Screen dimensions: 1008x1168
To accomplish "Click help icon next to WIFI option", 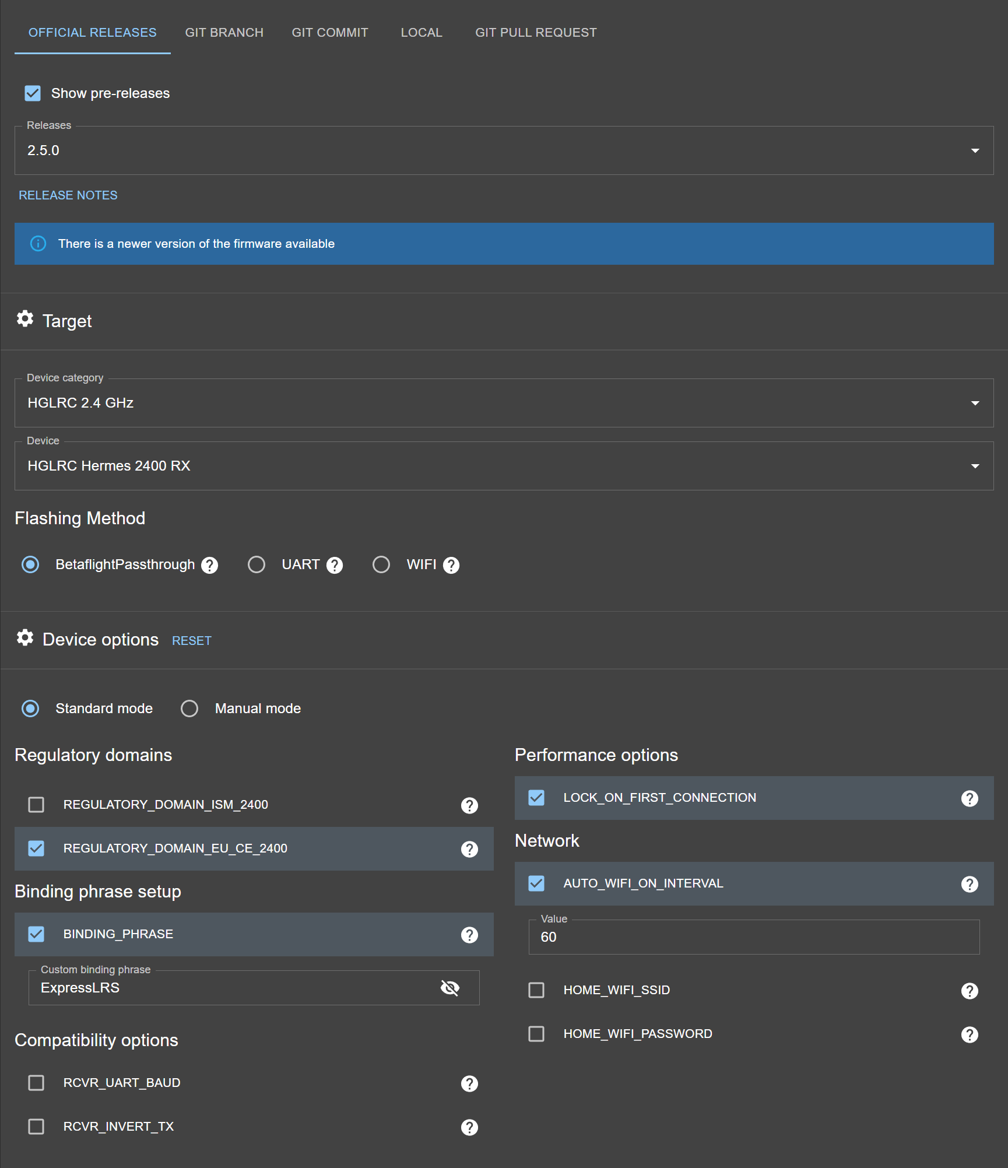I will (451, 565).
